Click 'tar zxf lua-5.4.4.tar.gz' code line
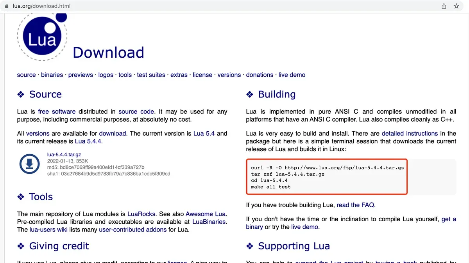The width and height of the screenshot is (469, 263). click(288, 174)
